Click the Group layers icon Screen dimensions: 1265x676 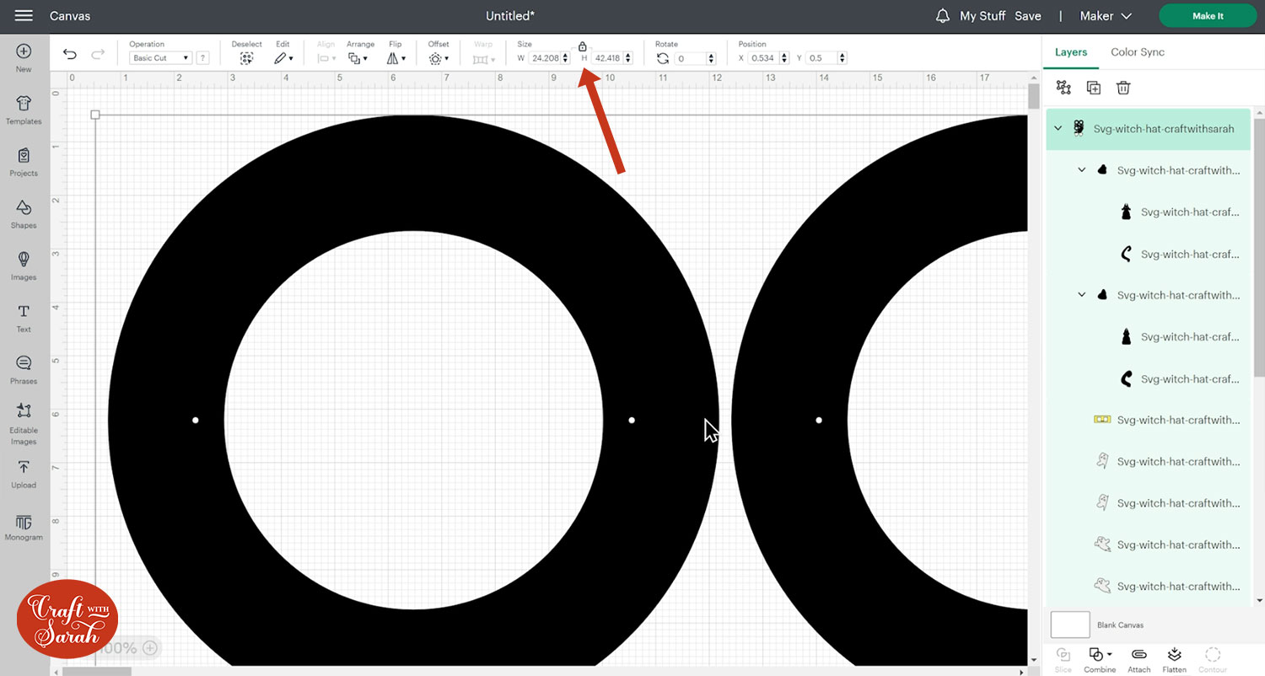tap(1063, 88)
